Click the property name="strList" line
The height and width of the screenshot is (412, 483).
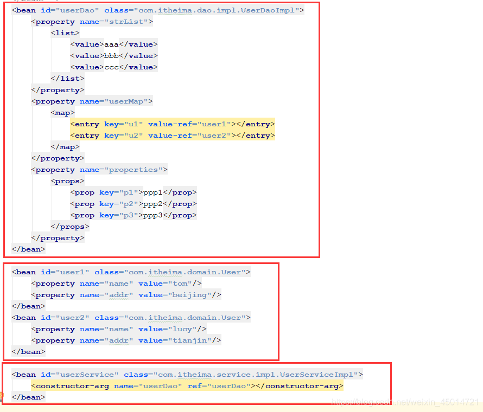(x=92, y=22)
